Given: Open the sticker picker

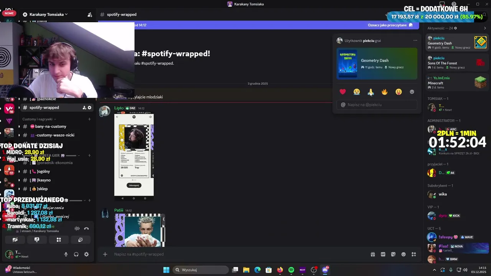Looking at the screenshot, I should (393, 254).
